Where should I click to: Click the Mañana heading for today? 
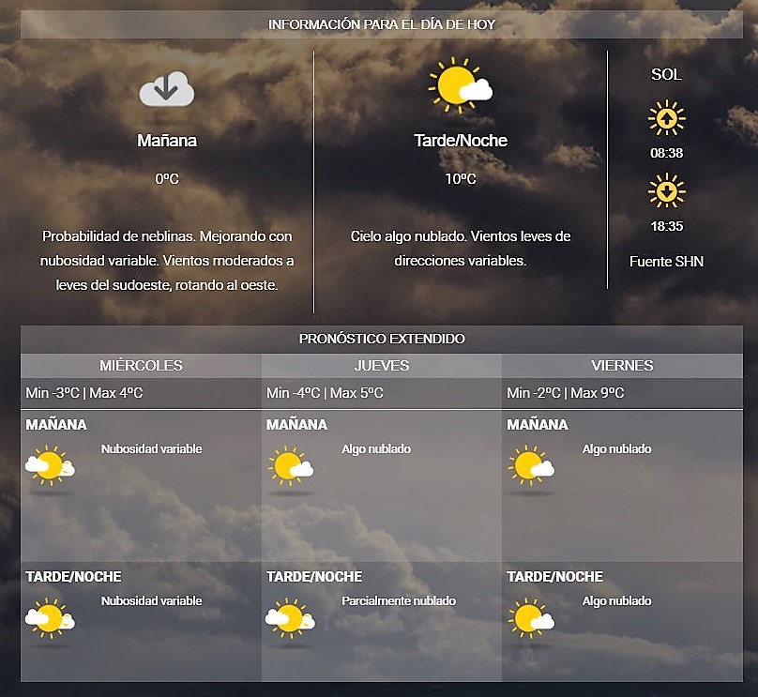click(167, 141)
